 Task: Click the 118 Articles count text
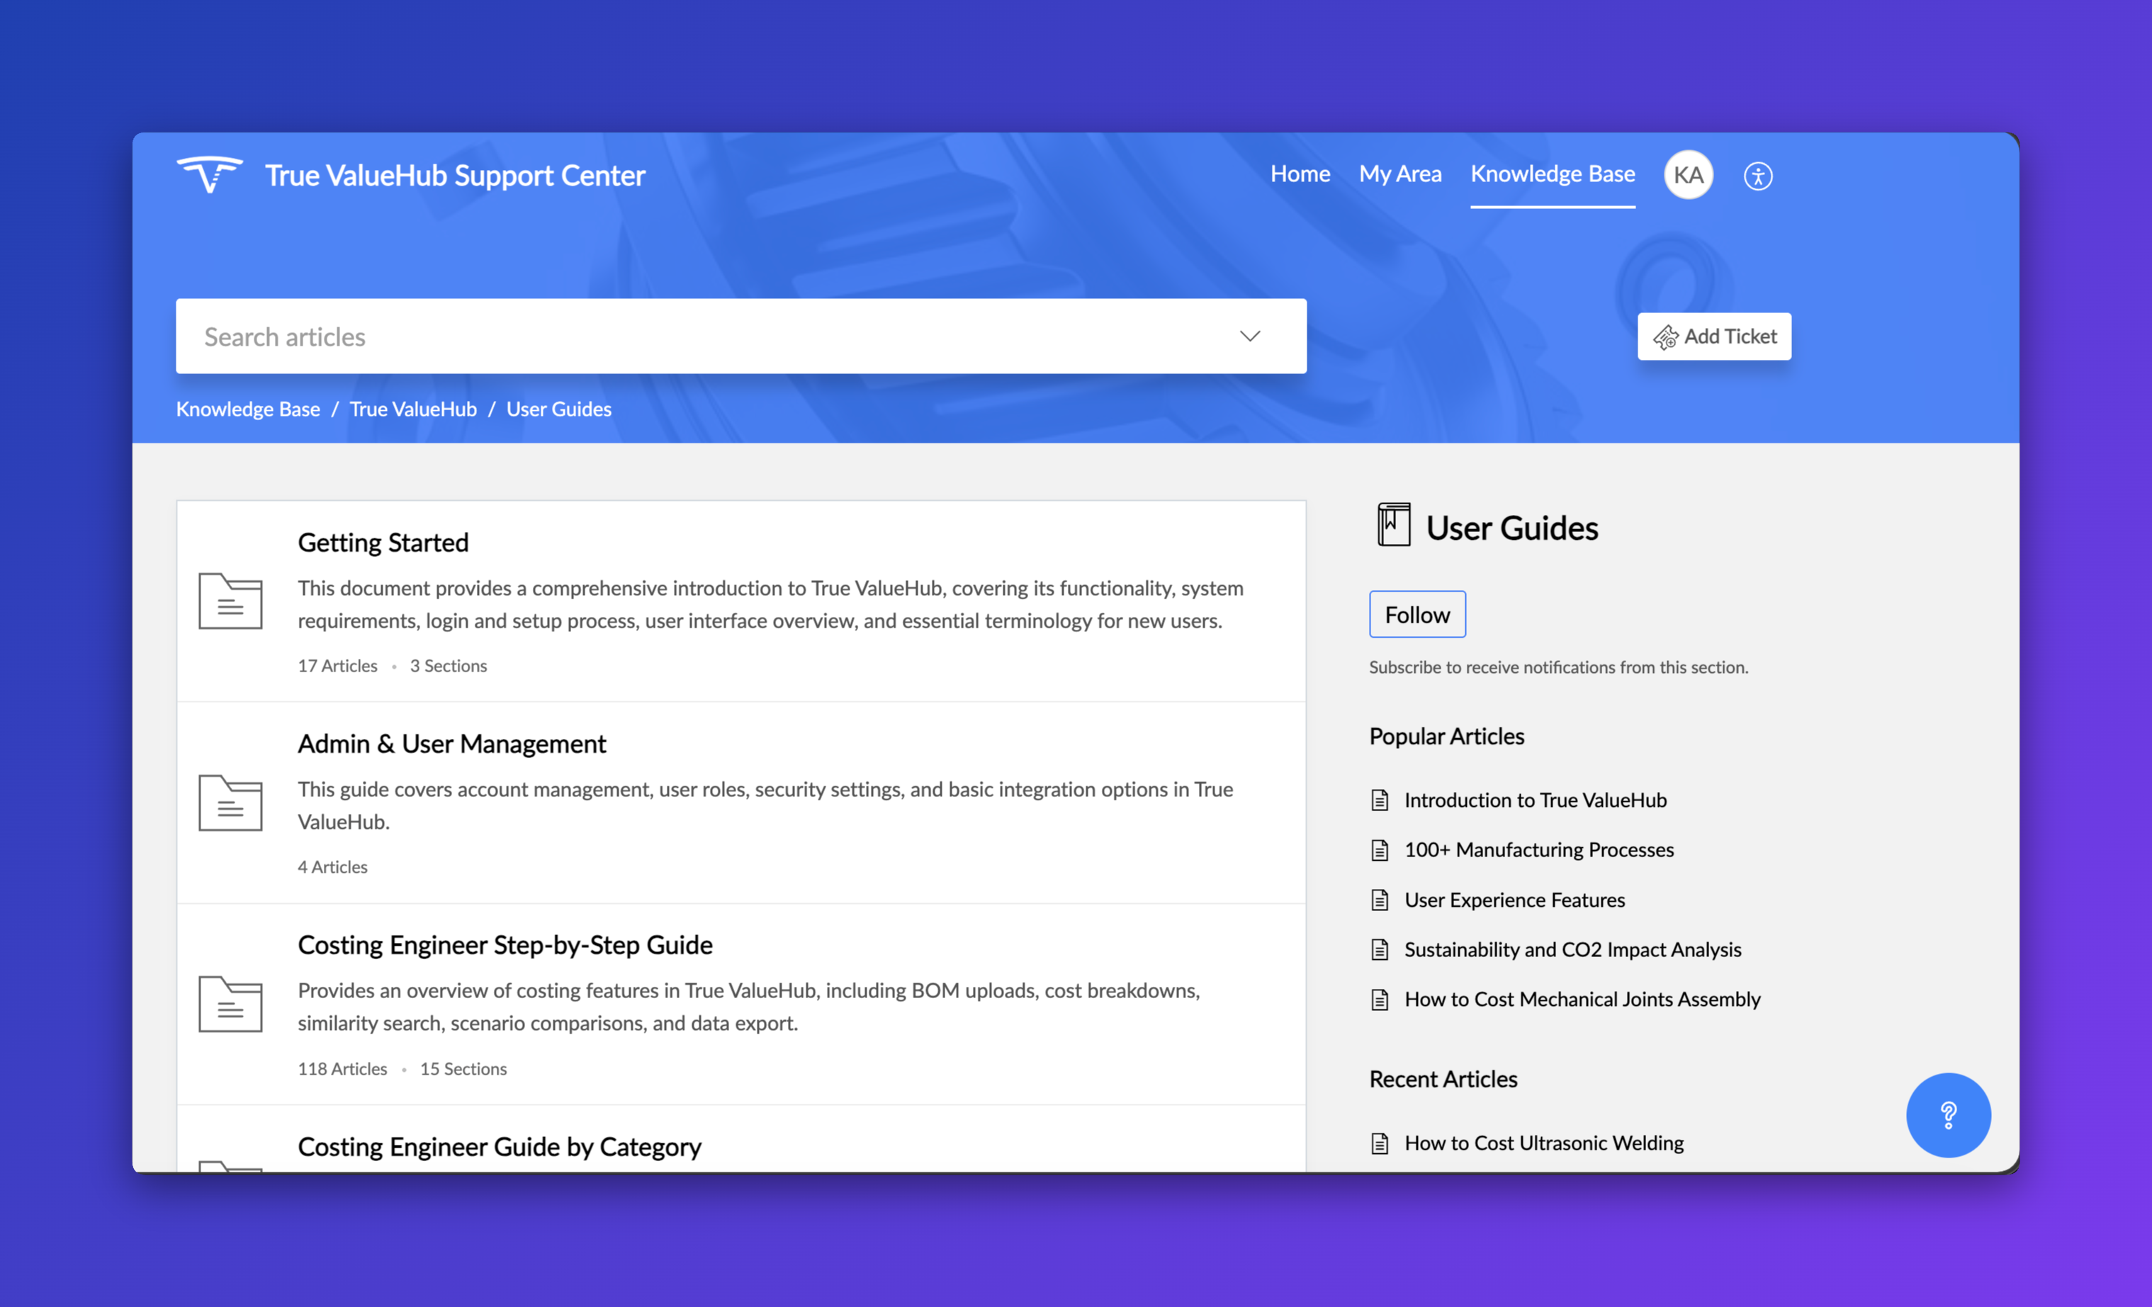[342, 1069]
